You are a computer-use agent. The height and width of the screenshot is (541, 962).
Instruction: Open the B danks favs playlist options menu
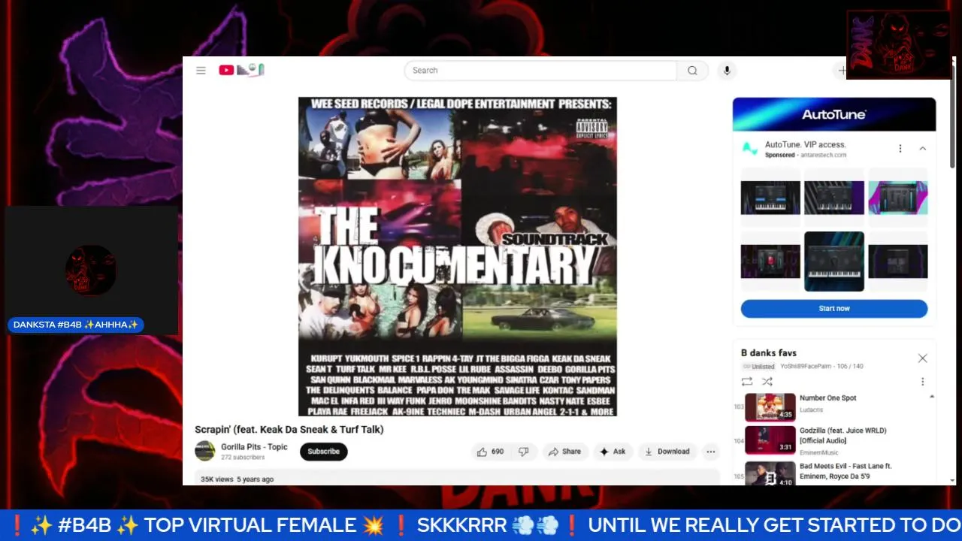tap(922, 382)
